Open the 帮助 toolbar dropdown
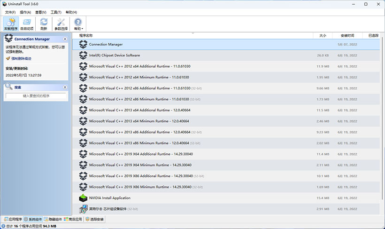Viewport: 385px width, 229px height. [x=78, y=24]
